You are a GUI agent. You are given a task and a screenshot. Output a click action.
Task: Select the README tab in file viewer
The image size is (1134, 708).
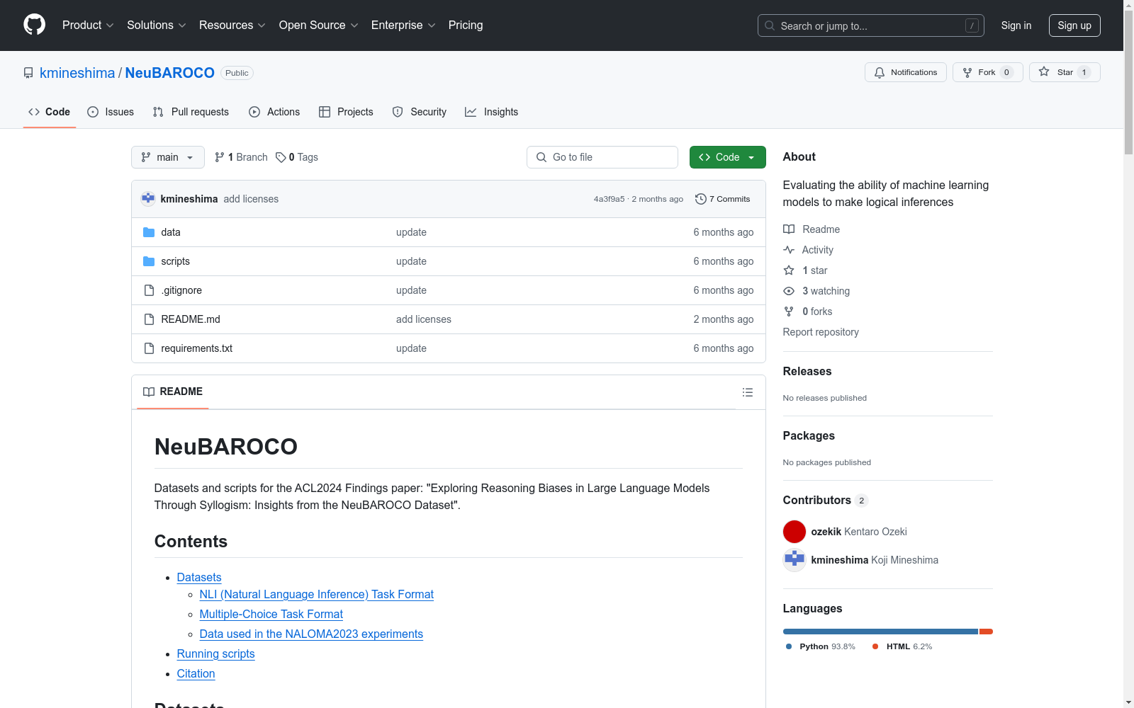(173, 392)
